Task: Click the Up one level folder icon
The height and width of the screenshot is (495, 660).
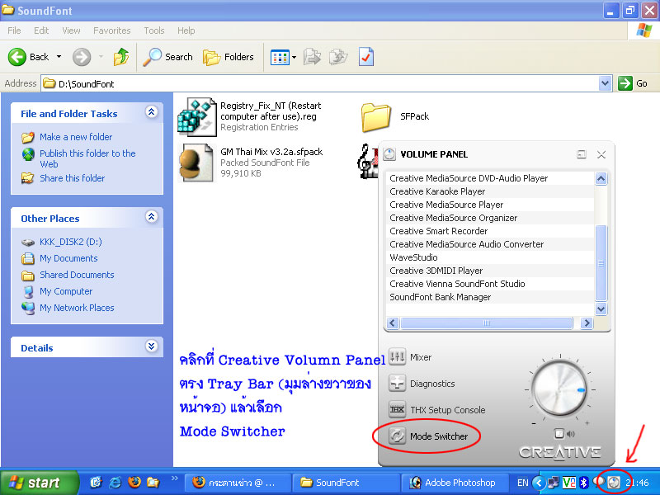Action: (x=121, y=57)
